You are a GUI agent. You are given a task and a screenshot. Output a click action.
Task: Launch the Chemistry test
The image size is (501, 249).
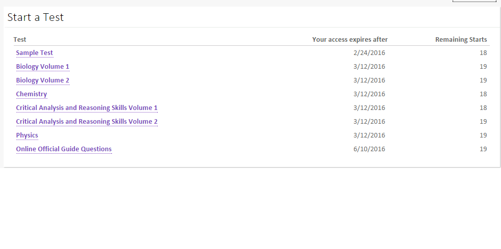[x=32, y=94]
